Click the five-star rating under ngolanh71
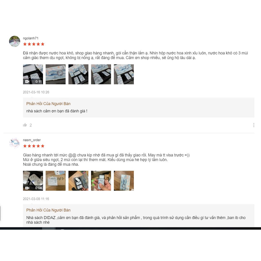The width and height of the screenshot is (261, 261). (34, 44)
